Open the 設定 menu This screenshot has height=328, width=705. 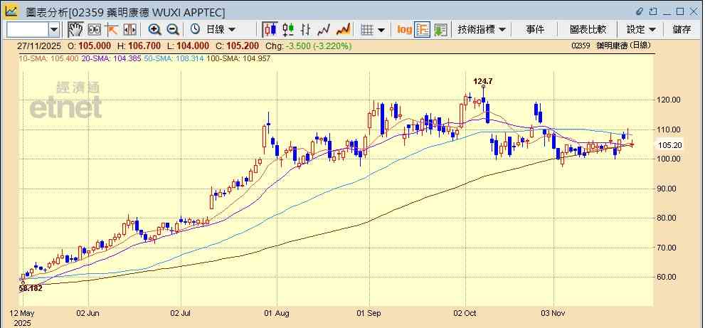[640, 29]
